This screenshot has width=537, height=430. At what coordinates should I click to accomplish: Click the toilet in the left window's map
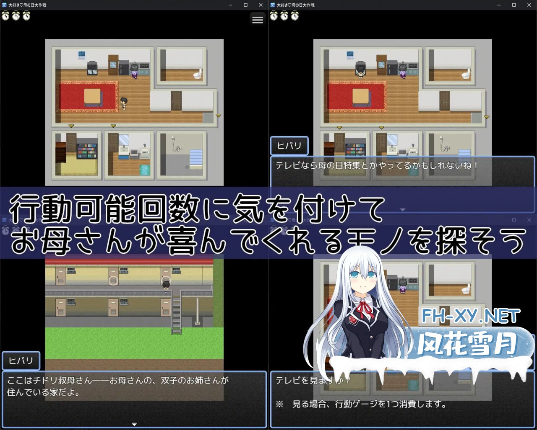click(x=198, y=75)
